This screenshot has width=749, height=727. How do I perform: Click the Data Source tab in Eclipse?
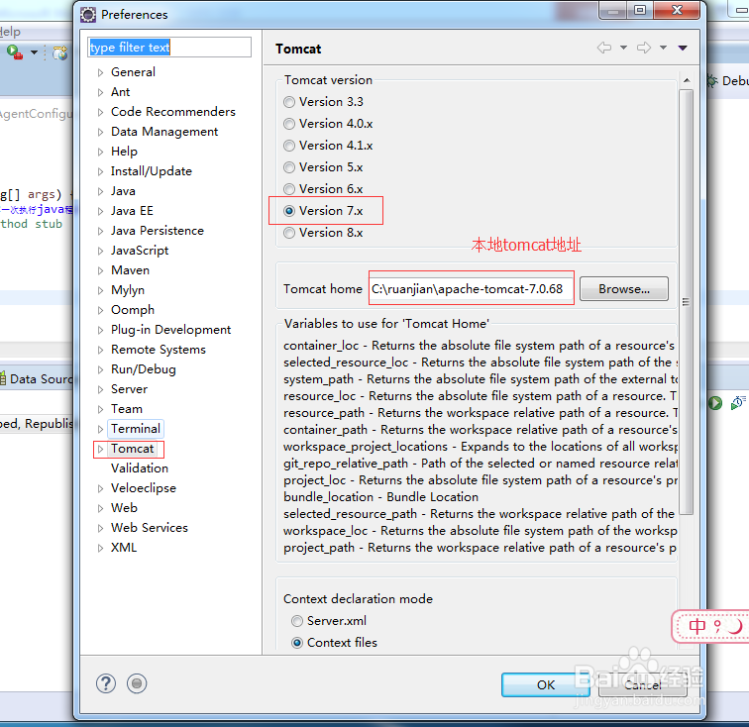tap(37, 379)
